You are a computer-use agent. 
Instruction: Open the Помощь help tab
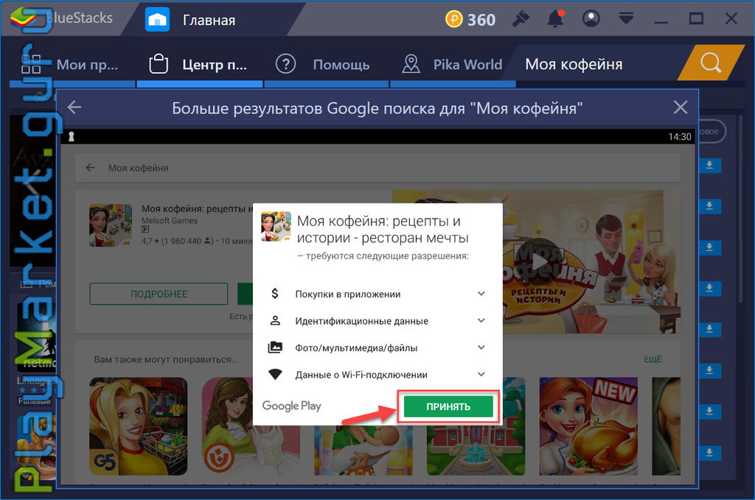[326, 64]
